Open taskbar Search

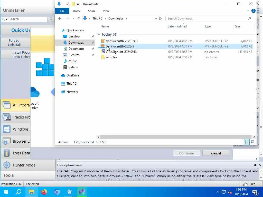[x=18, y=192]
